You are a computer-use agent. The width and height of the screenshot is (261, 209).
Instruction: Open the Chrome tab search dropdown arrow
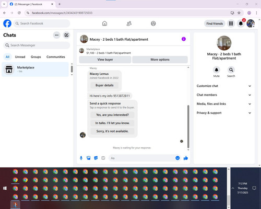[4, 4]
